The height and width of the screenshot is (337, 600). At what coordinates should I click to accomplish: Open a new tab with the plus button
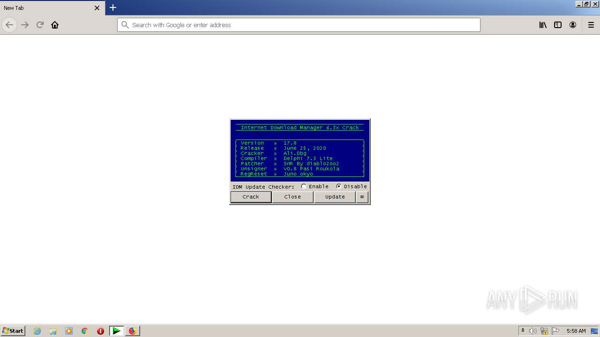pos(113,7)
